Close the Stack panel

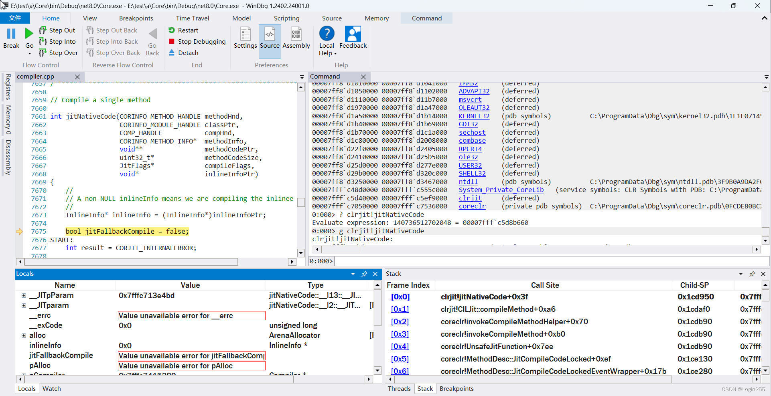tap(763, 274)
